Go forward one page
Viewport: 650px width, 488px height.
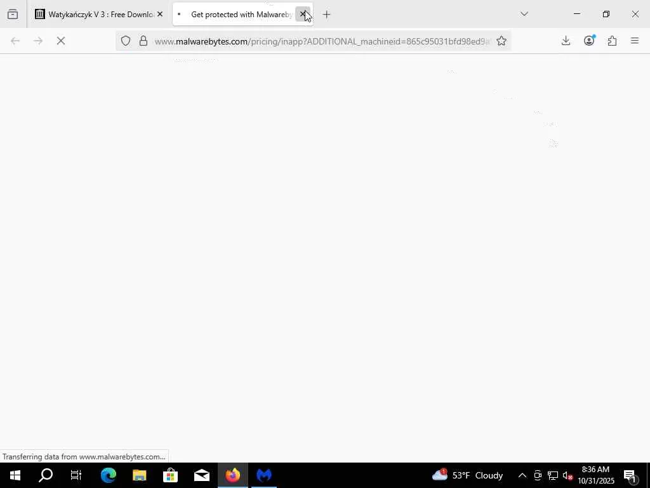point(38,41)
